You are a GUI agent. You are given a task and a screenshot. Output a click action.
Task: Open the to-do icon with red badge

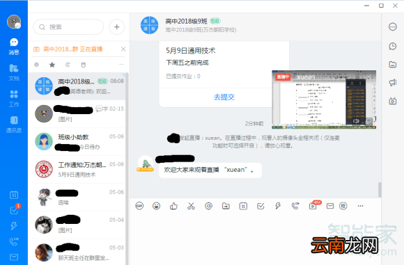tap(15, 209)
